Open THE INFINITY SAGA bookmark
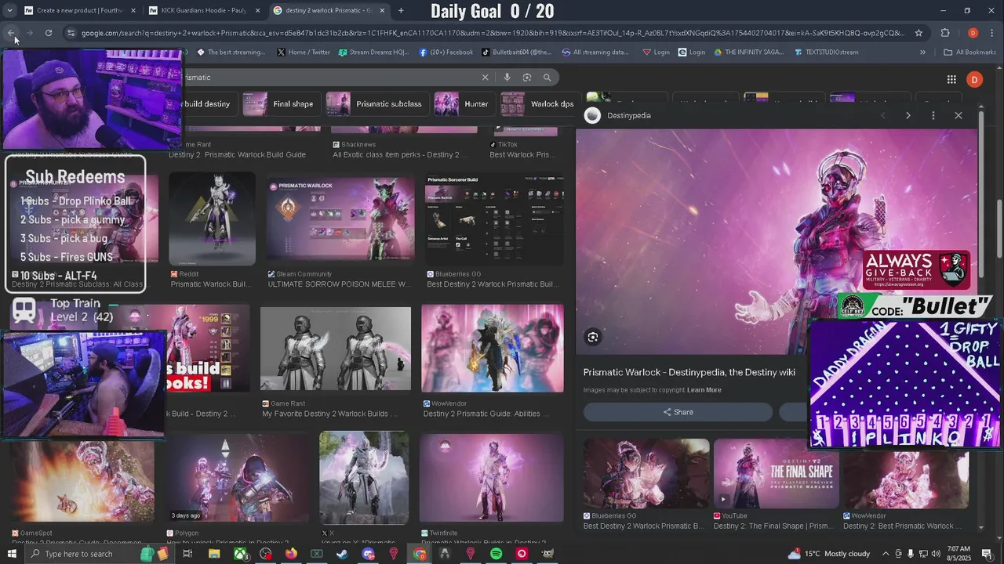The height and width of the screenshot is (564, 1004). pyautogui.click(x=748, y=52)
